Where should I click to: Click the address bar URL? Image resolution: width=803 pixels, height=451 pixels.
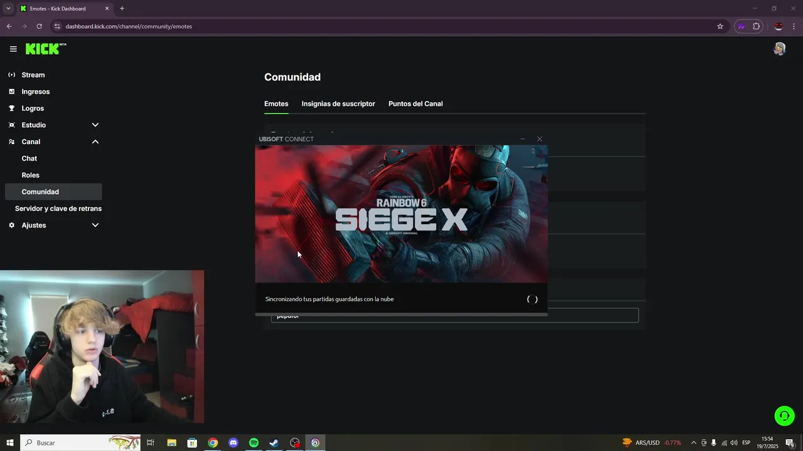(129, 26)
